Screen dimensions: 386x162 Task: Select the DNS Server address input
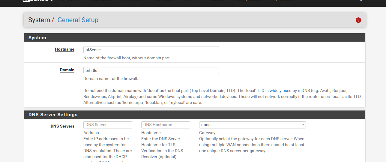(x=108, y=125)
